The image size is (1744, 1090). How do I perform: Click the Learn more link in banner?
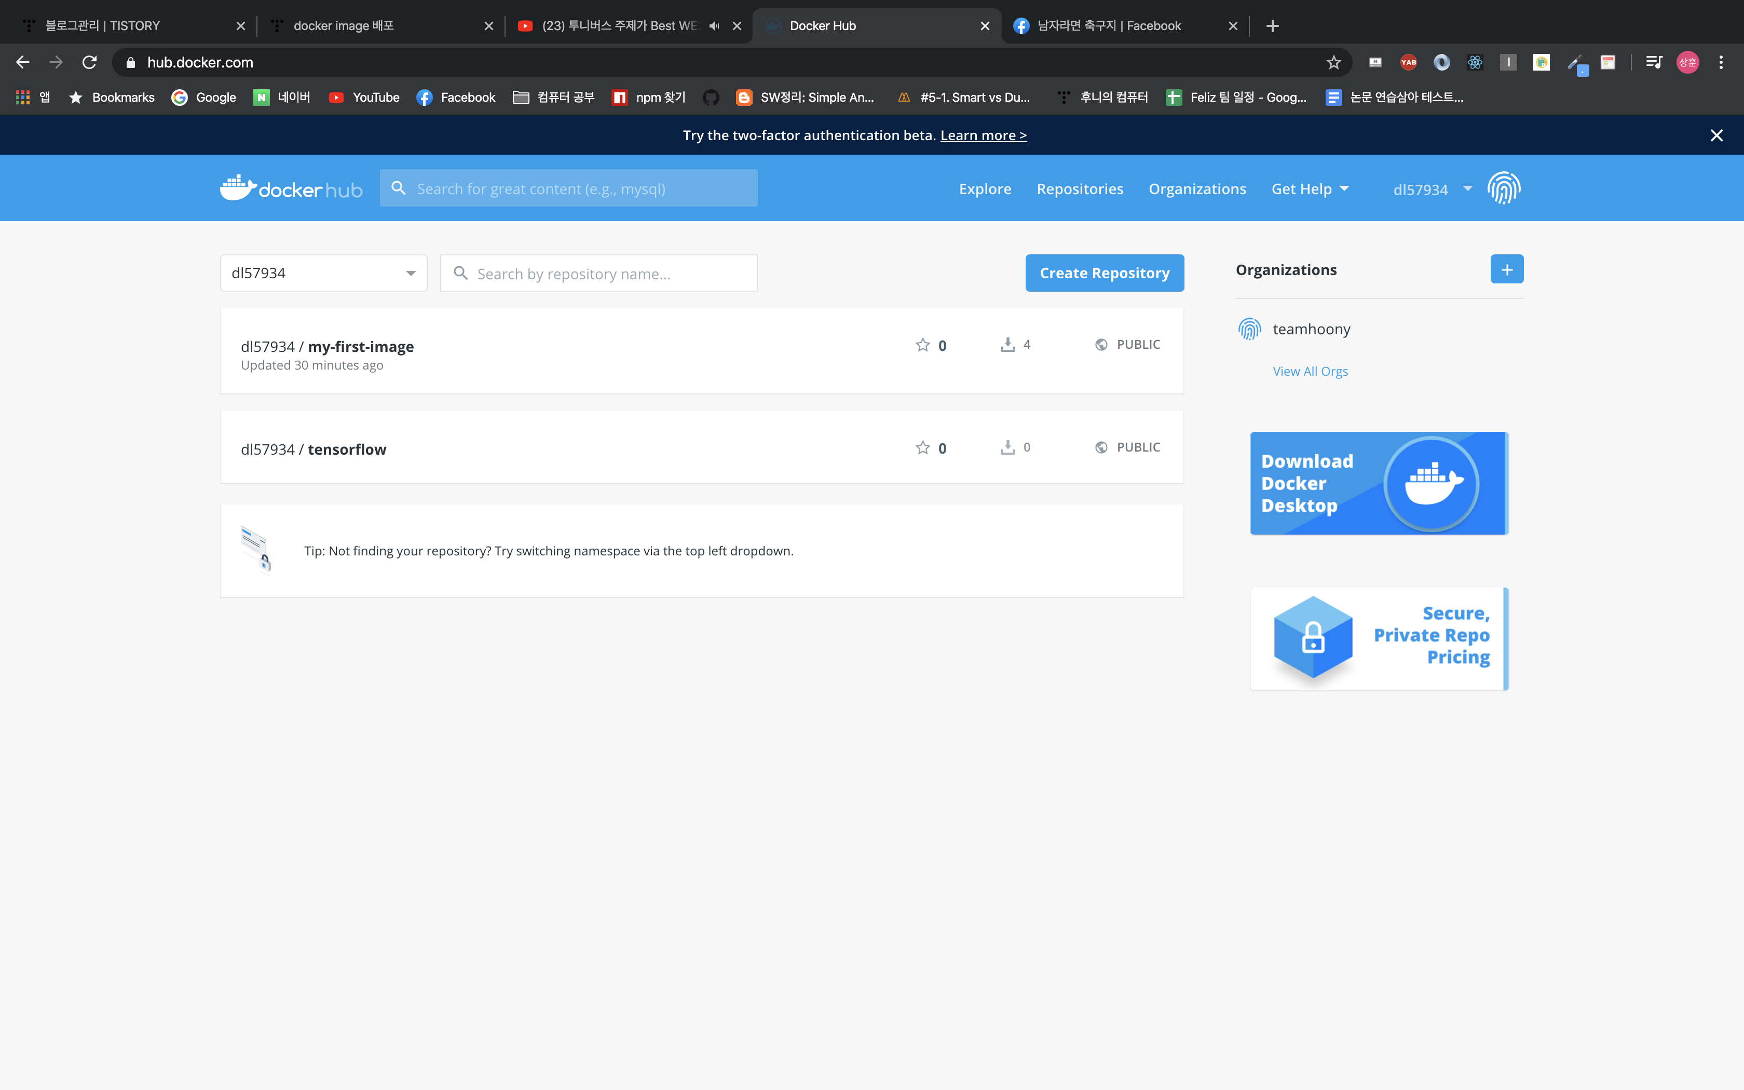click(x=983, y=135)
